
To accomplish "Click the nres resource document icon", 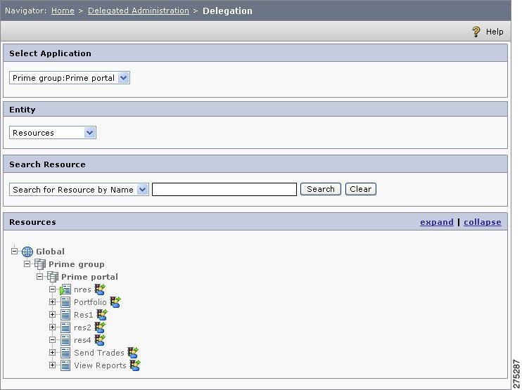I will (65, 290).
